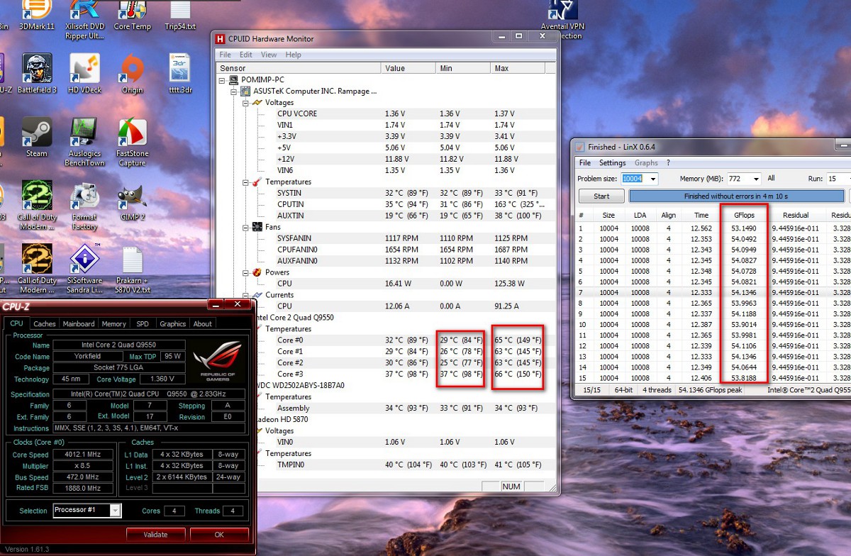
Task: Expand the Memory (MiB) dropdown in LinX
Action: [755, 179]
